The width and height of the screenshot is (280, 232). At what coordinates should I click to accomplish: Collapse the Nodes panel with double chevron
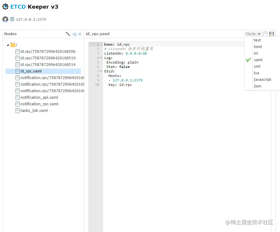click(80, 34)
